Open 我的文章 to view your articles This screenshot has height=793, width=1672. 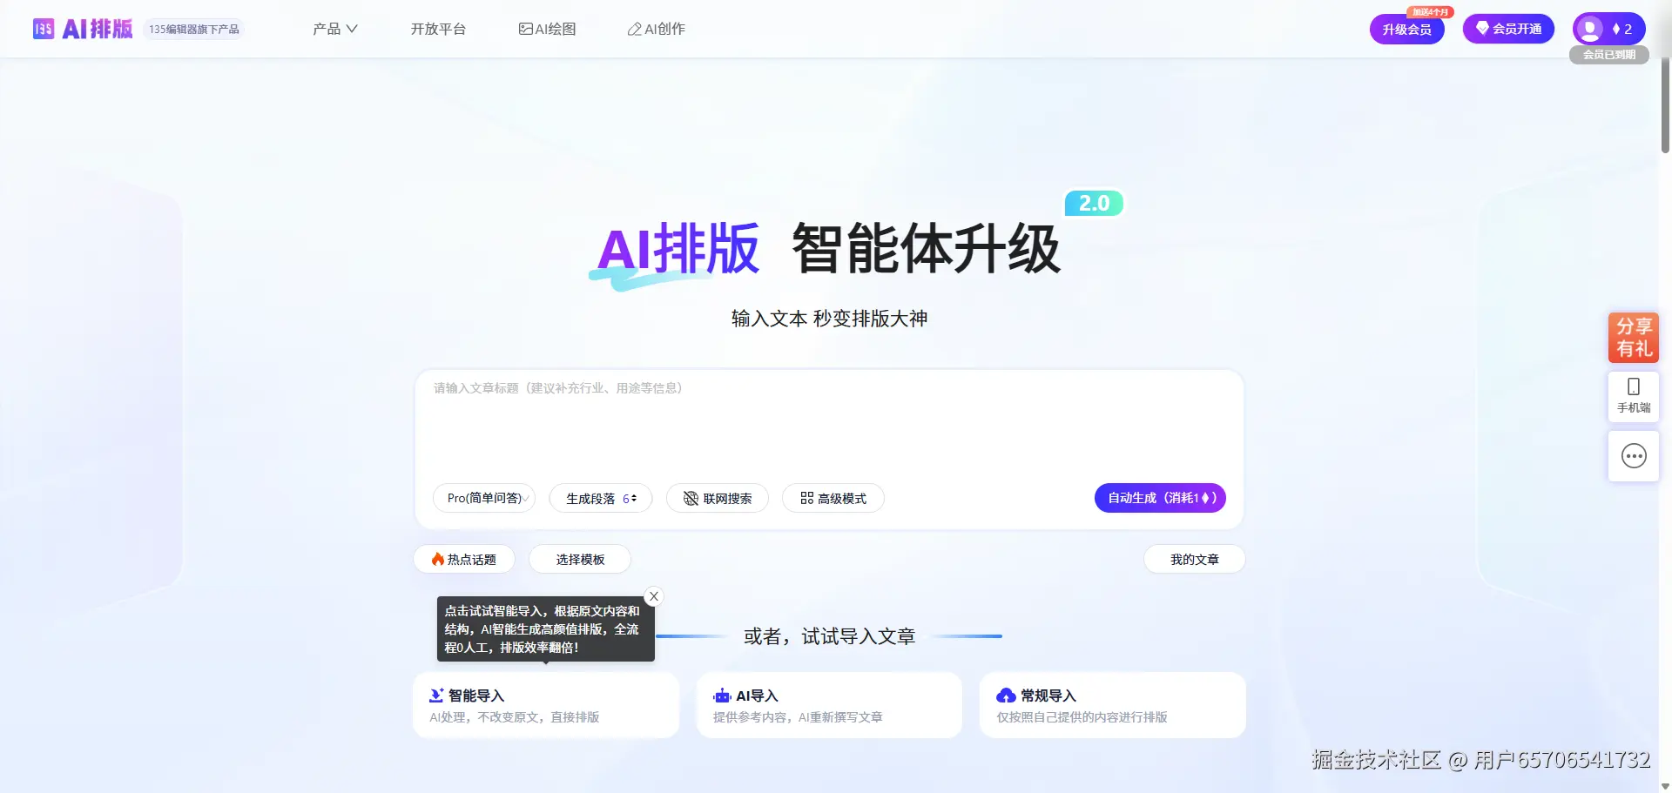1194,559
